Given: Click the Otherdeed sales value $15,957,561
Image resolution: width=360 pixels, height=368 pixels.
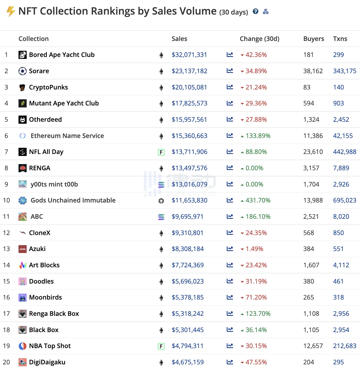Looking at the screenshot, I should point(189,119).
